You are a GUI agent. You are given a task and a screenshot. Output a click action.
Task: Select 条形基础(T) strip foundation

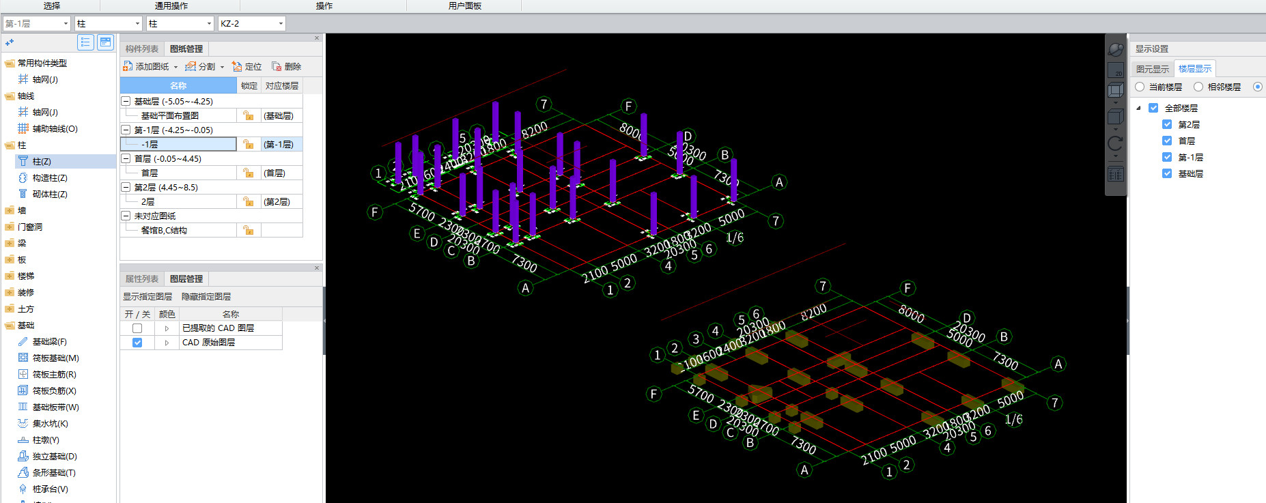54,472
